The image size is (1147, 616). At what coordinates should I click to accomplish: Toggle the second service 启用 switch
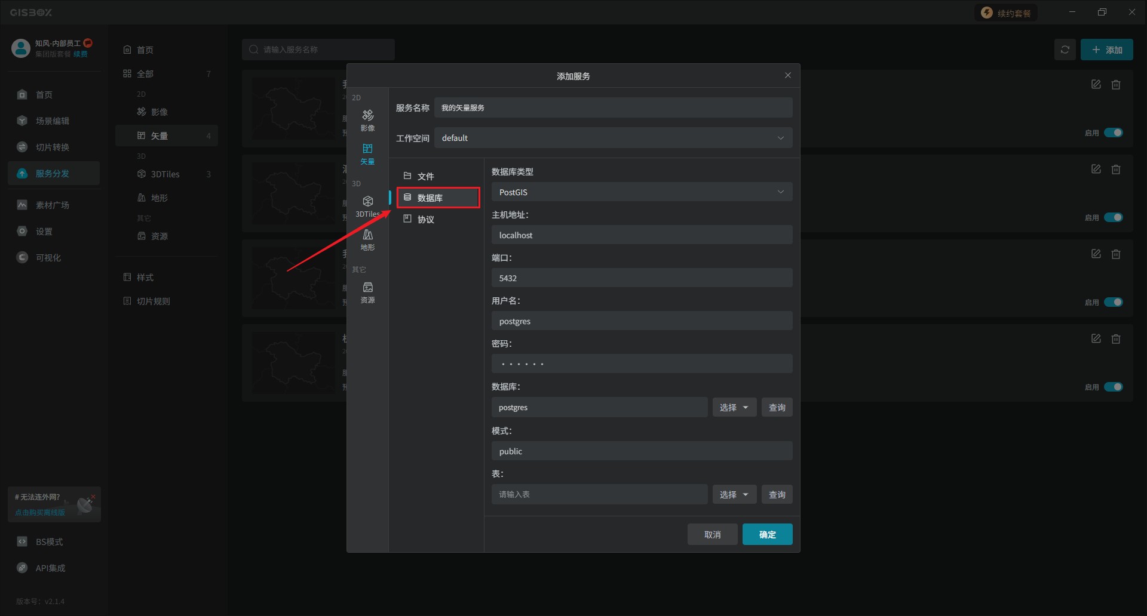pos(1113,217)
